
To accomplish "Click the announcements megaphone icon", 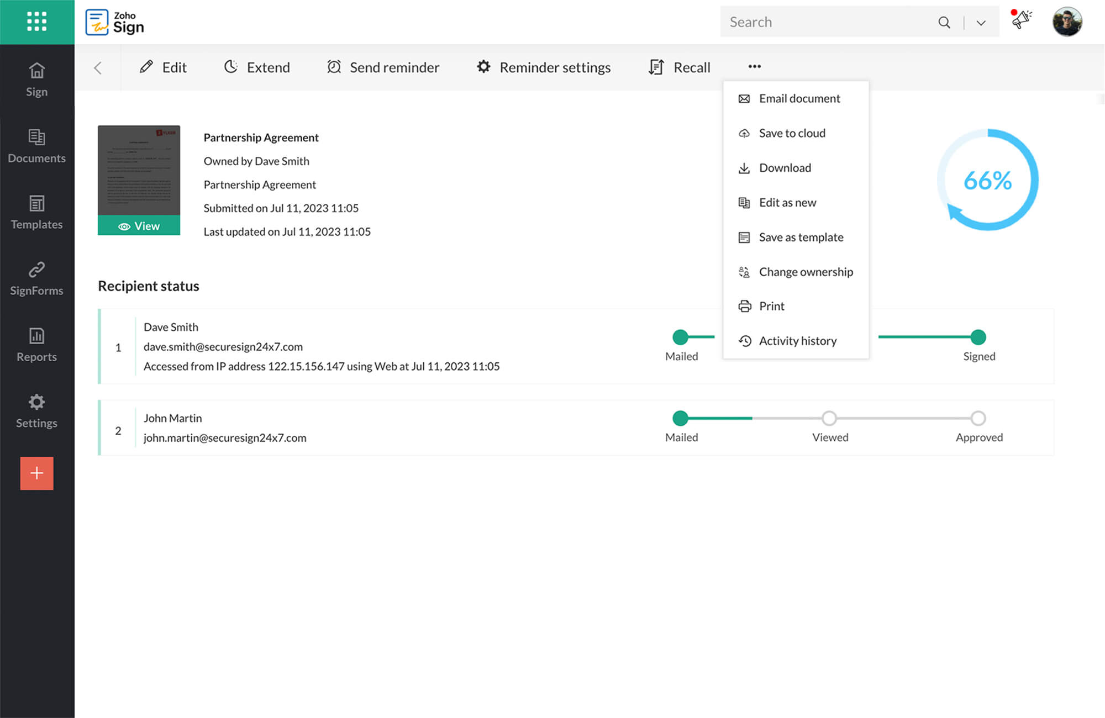I will pyautogui.click(x=1021, y=20).
